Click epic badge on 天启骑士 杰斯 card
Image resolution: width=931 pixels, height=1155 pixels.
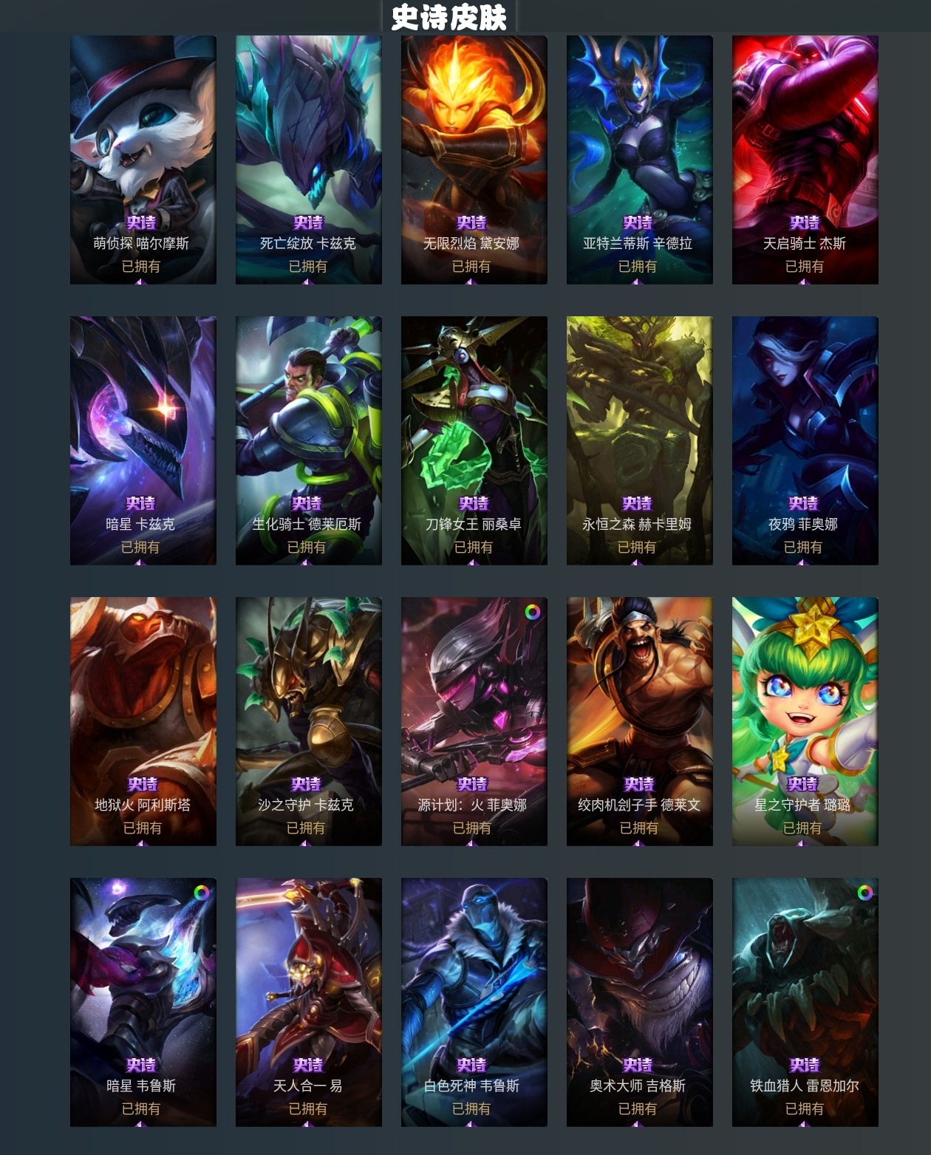tap(804, 222)
